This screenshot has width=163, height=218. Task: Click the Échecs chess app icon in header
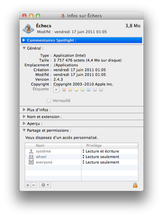click(28, 29)
